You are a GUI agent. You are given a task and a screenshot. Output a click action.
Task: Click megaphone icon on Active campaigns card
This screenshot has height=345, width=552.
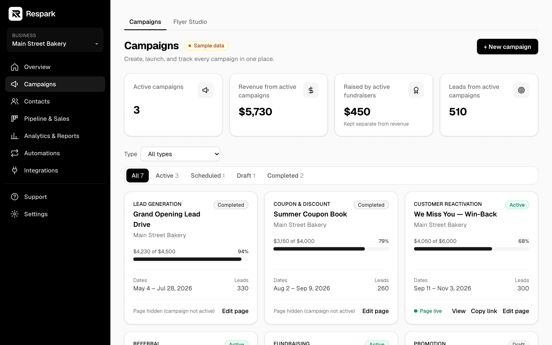(206, 90)
